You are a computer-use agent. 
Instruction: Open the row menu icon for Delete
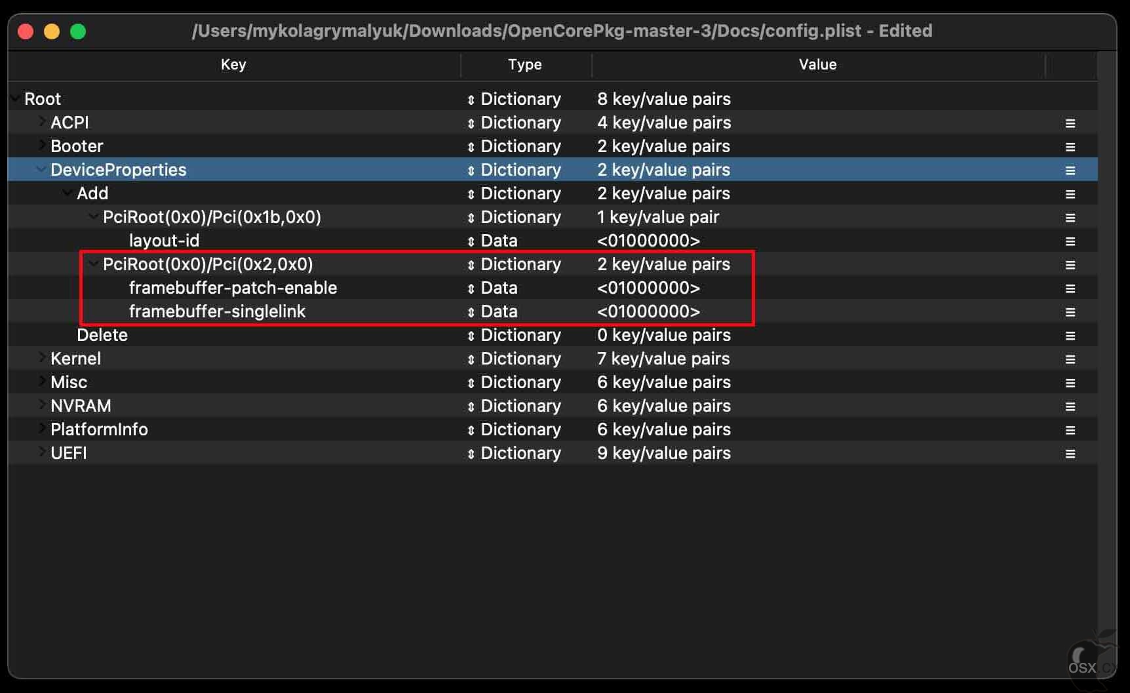point(1070,336)
